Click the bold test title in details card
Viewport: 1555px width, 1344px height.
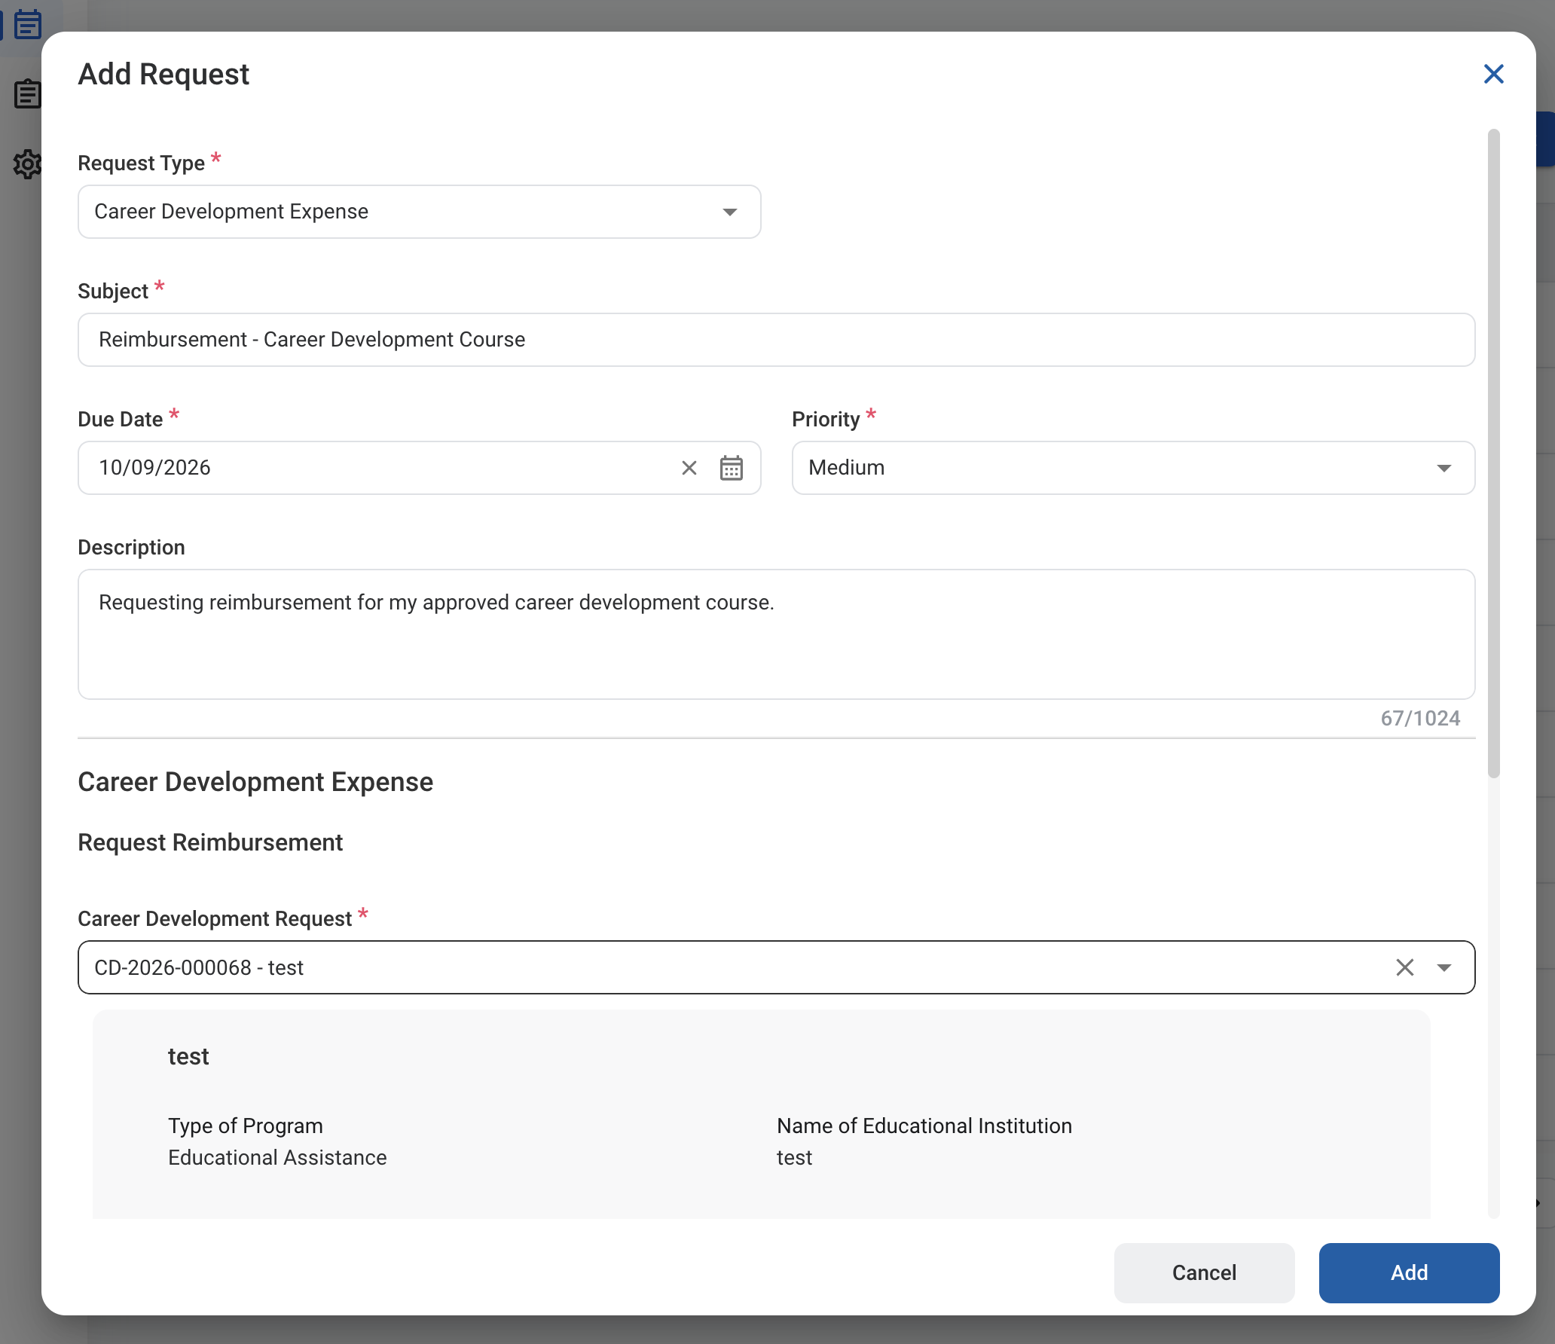188,1056
